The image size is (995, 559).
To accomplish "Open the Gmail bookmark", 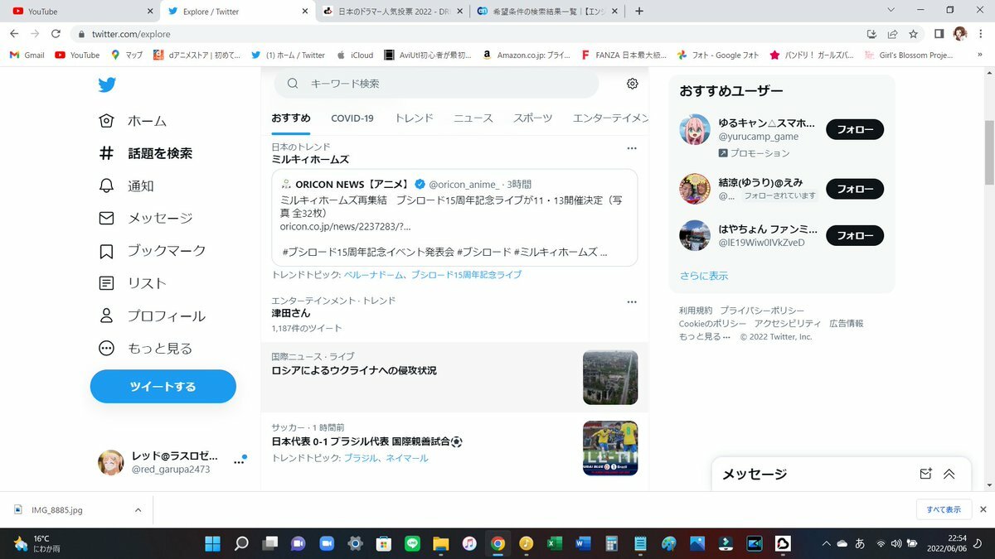I will [27, 55].
